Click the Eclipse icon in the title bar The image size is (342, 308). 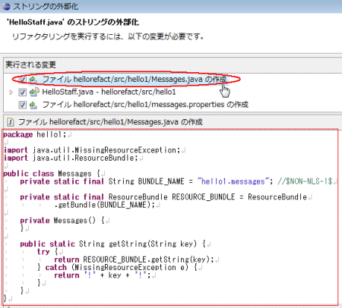(x=6, y=7)
